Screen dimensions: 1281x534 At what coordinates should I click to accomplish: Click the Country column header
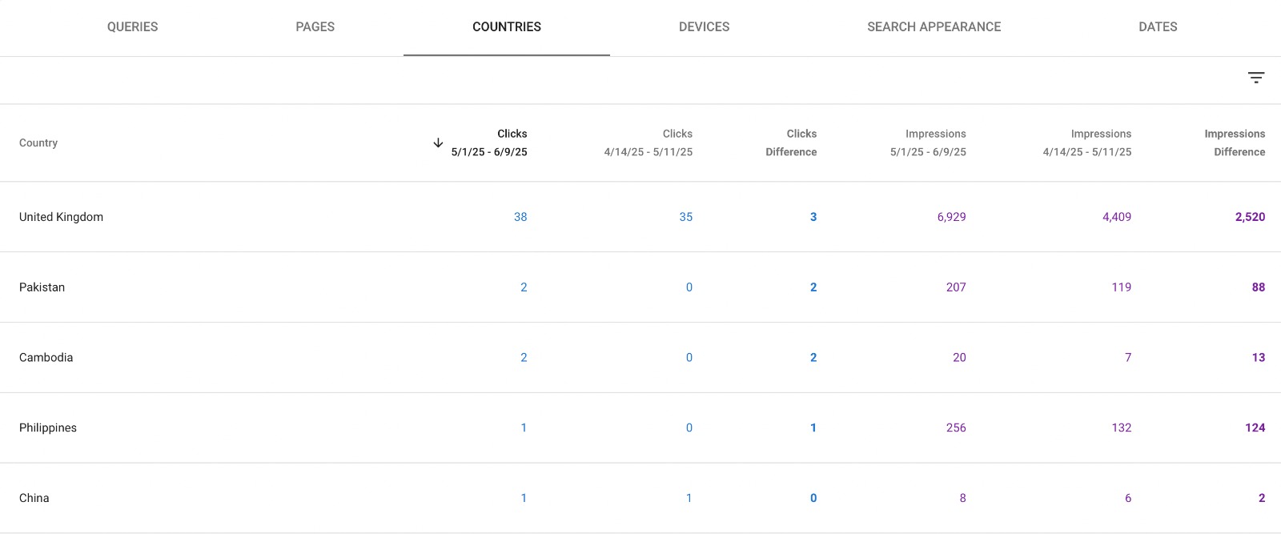coord(38,143)
